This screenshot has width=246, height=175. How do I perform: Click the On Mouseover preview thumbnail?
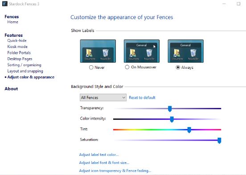pos(142,51)
